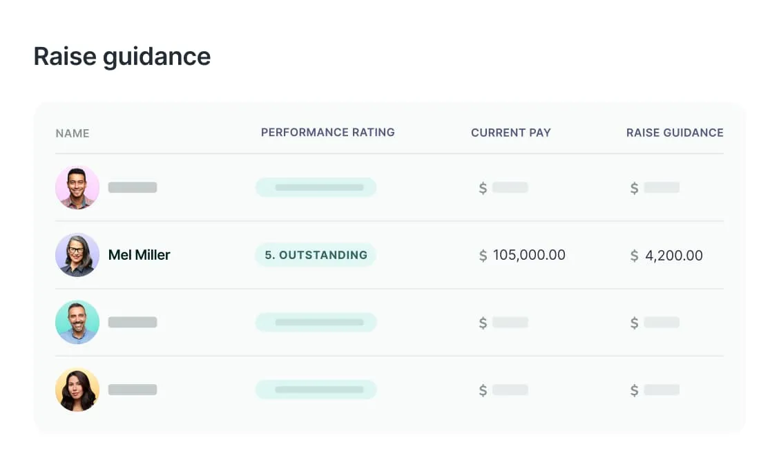This screenshot has height=467, width=779.
Task: Click the fourth row woman's avatar
Action: 77,390
